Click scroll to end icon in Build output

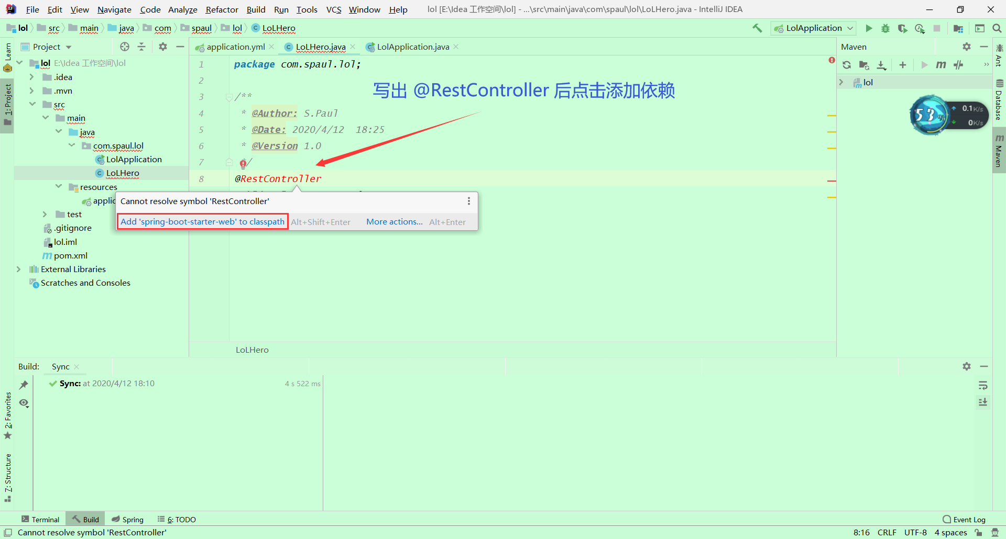pyautogui.click(x=983, y=402)
